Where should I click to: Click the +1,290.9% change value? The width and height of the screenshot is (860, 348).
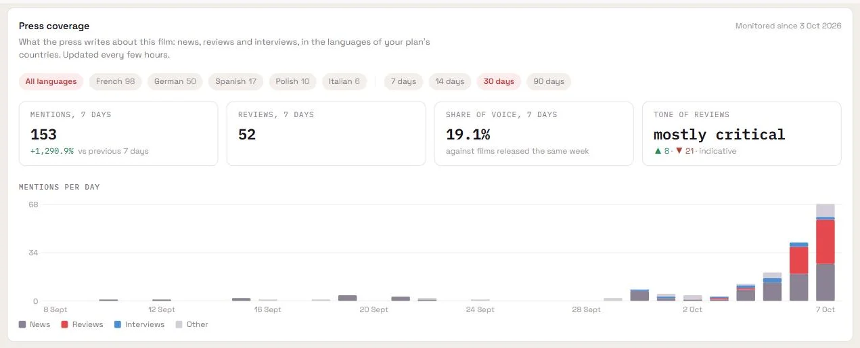[x=52, y=151]
